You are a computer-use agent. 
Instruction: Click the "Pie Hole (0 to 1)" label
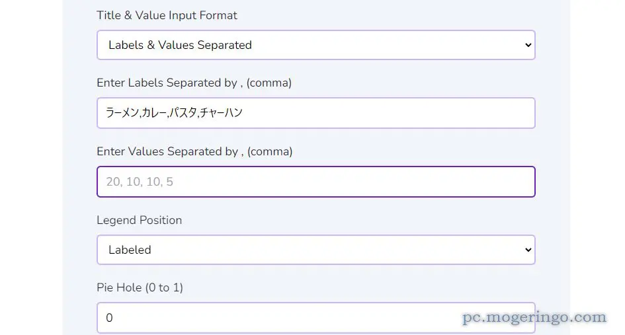click(x=140, y=287)
